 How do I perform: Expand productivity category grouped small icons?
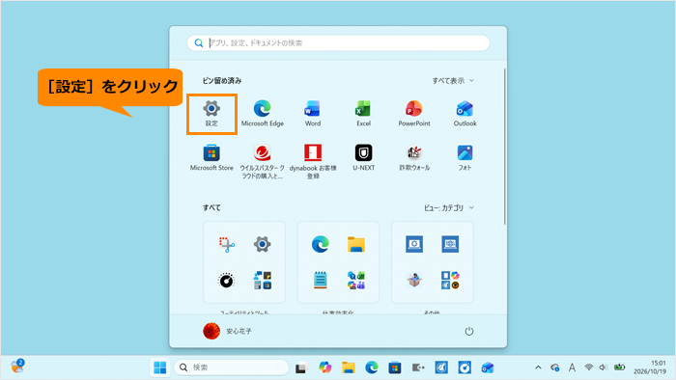click(x=356, y=281)
